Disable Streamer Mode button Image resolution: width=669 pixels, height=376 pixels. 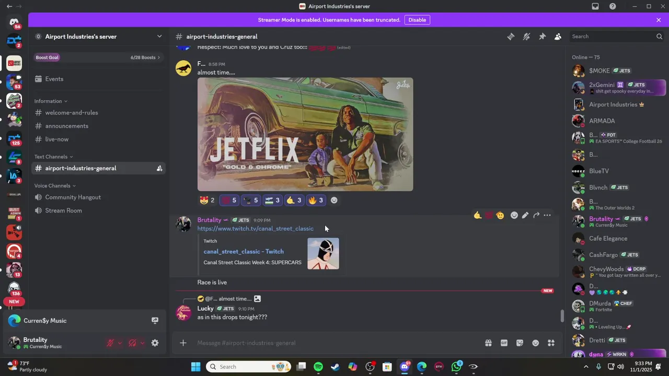(417, 20)
